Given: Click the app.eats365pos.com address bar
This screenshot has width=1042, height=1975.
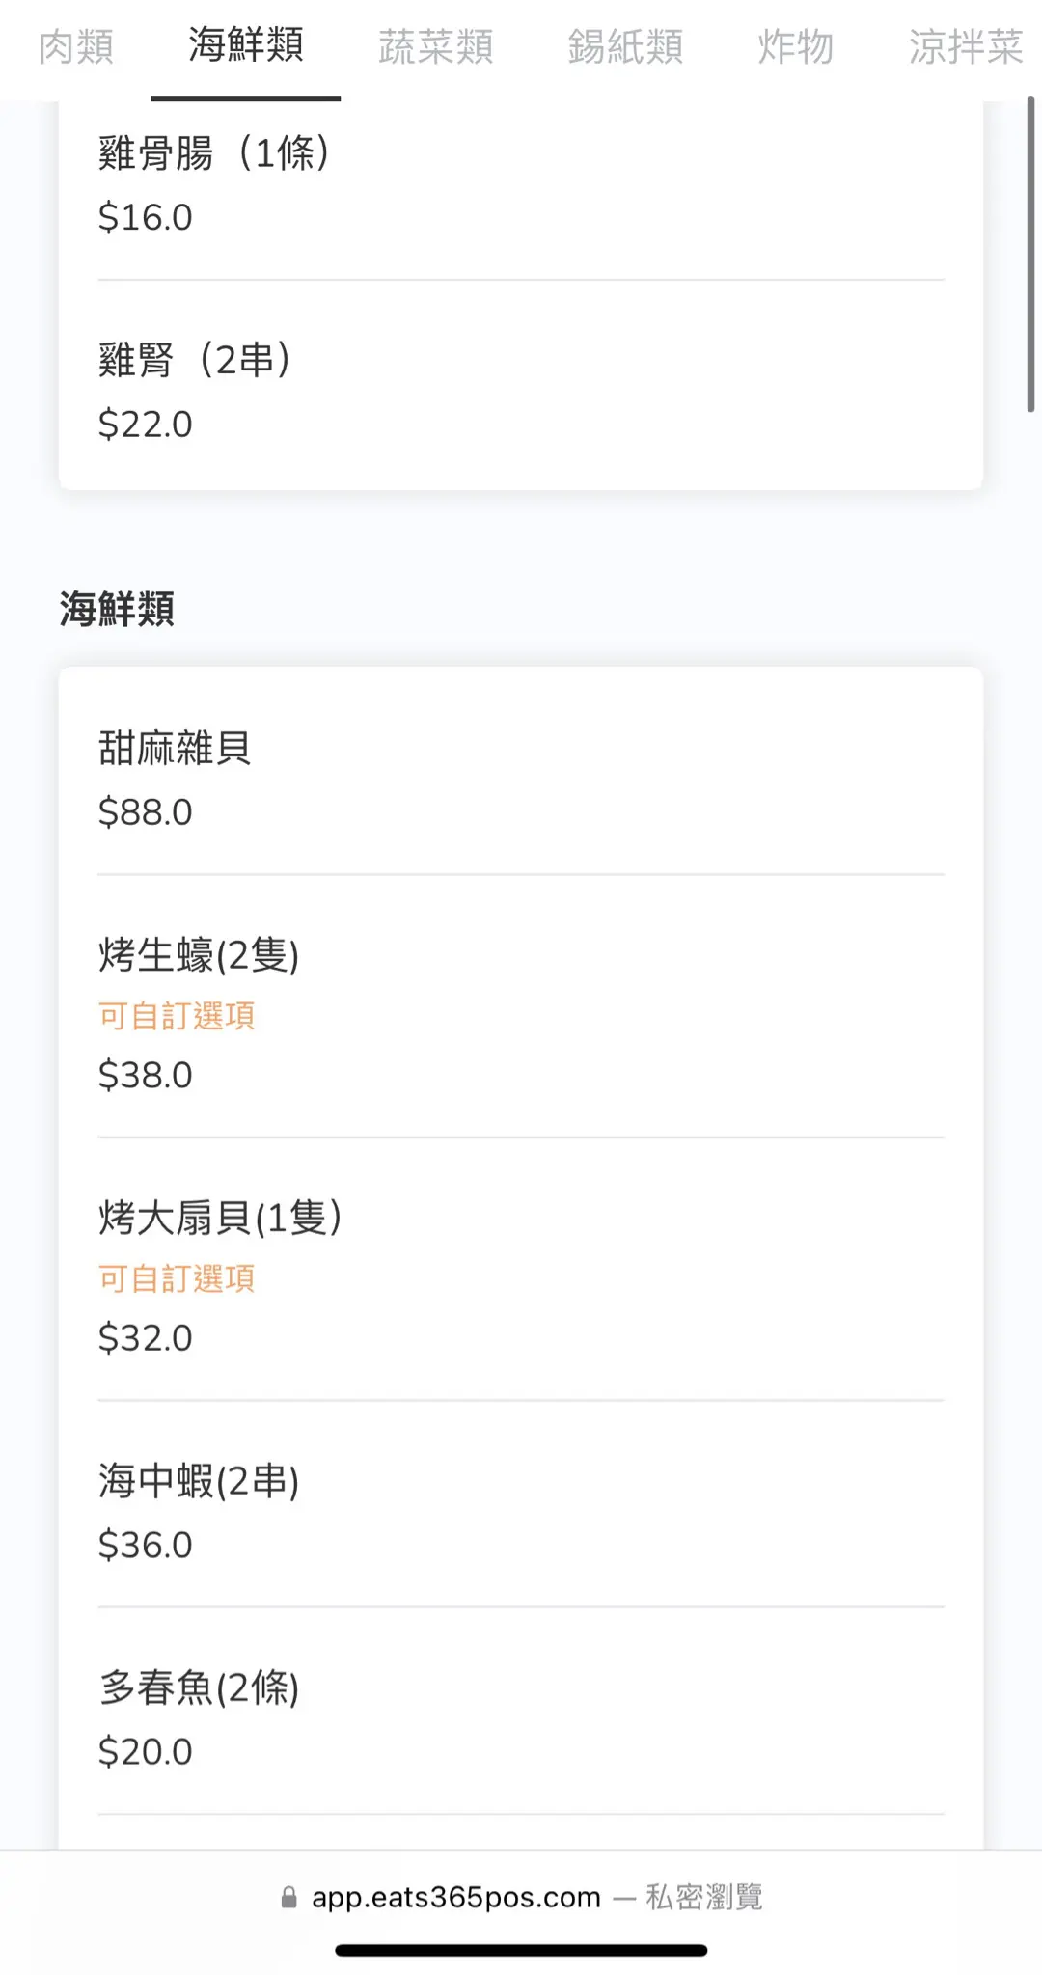Looking at the screenshot, I should tap(455, 1898).
